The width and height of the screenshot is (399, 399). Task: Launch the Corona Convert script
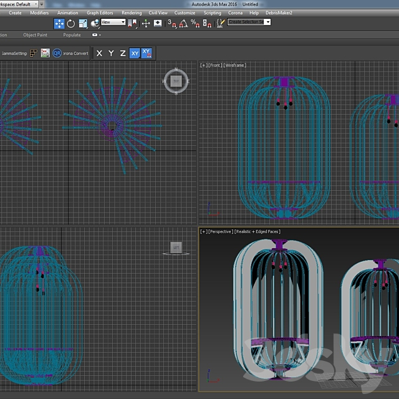click(x=75, y=54)
